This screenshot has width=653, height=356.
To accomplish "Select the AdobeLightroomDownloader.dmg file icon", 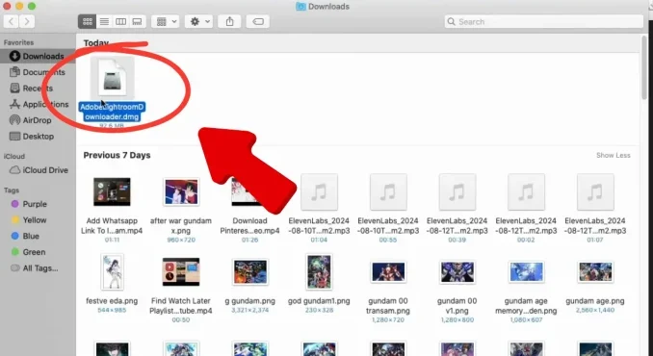I will (x=112, y=77).
